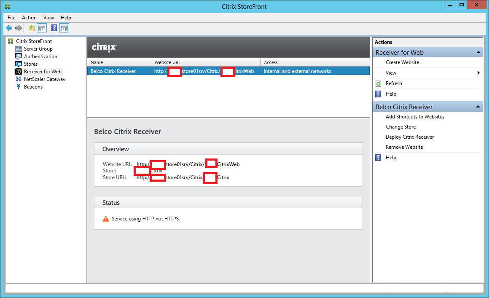Click the NetScaler Gateway tree icon

[x=19, y=79]
